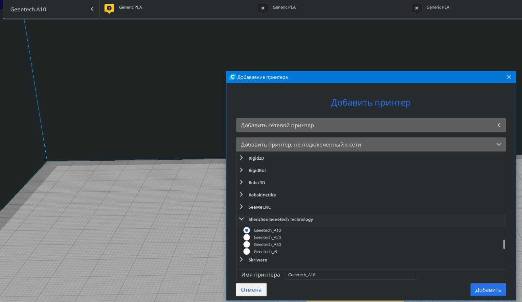Screen dimensions: 522x302
Task: Click the printer name input field
Action: [351, 275]
